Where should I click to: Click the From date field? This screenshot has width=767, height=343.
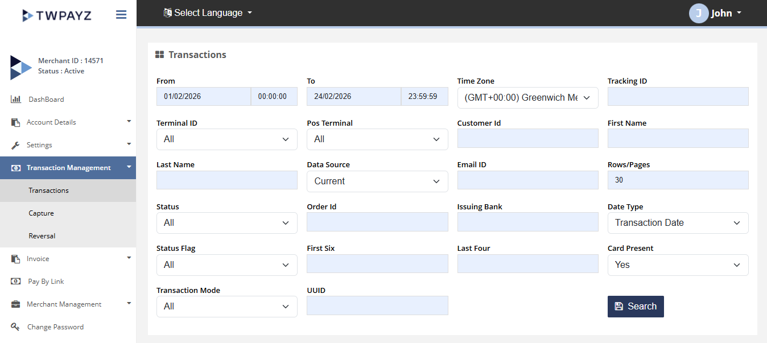click(x=203, y=97)
